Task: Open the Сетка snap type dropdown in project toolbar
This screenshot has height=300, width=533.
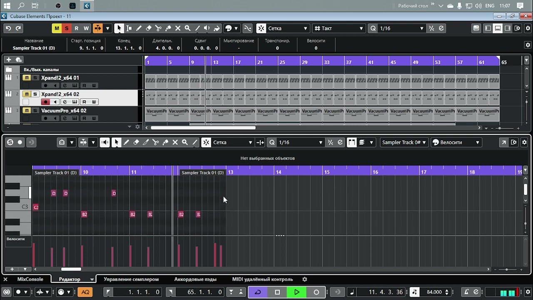Action: 287,28
